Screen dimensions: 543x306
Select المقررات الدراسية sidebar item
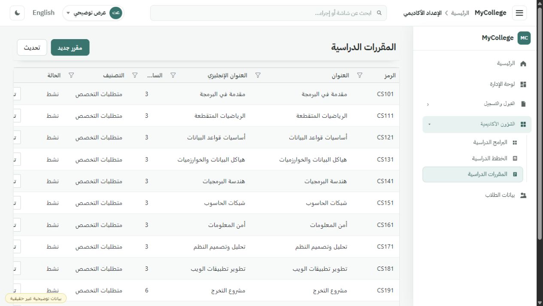[473, 174]
